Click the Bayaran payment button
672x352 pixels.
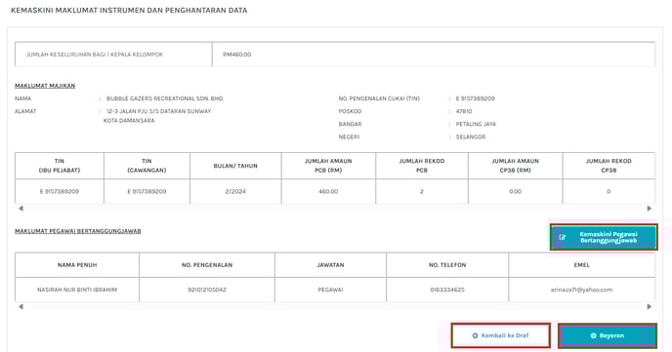(x=608, y=335)
